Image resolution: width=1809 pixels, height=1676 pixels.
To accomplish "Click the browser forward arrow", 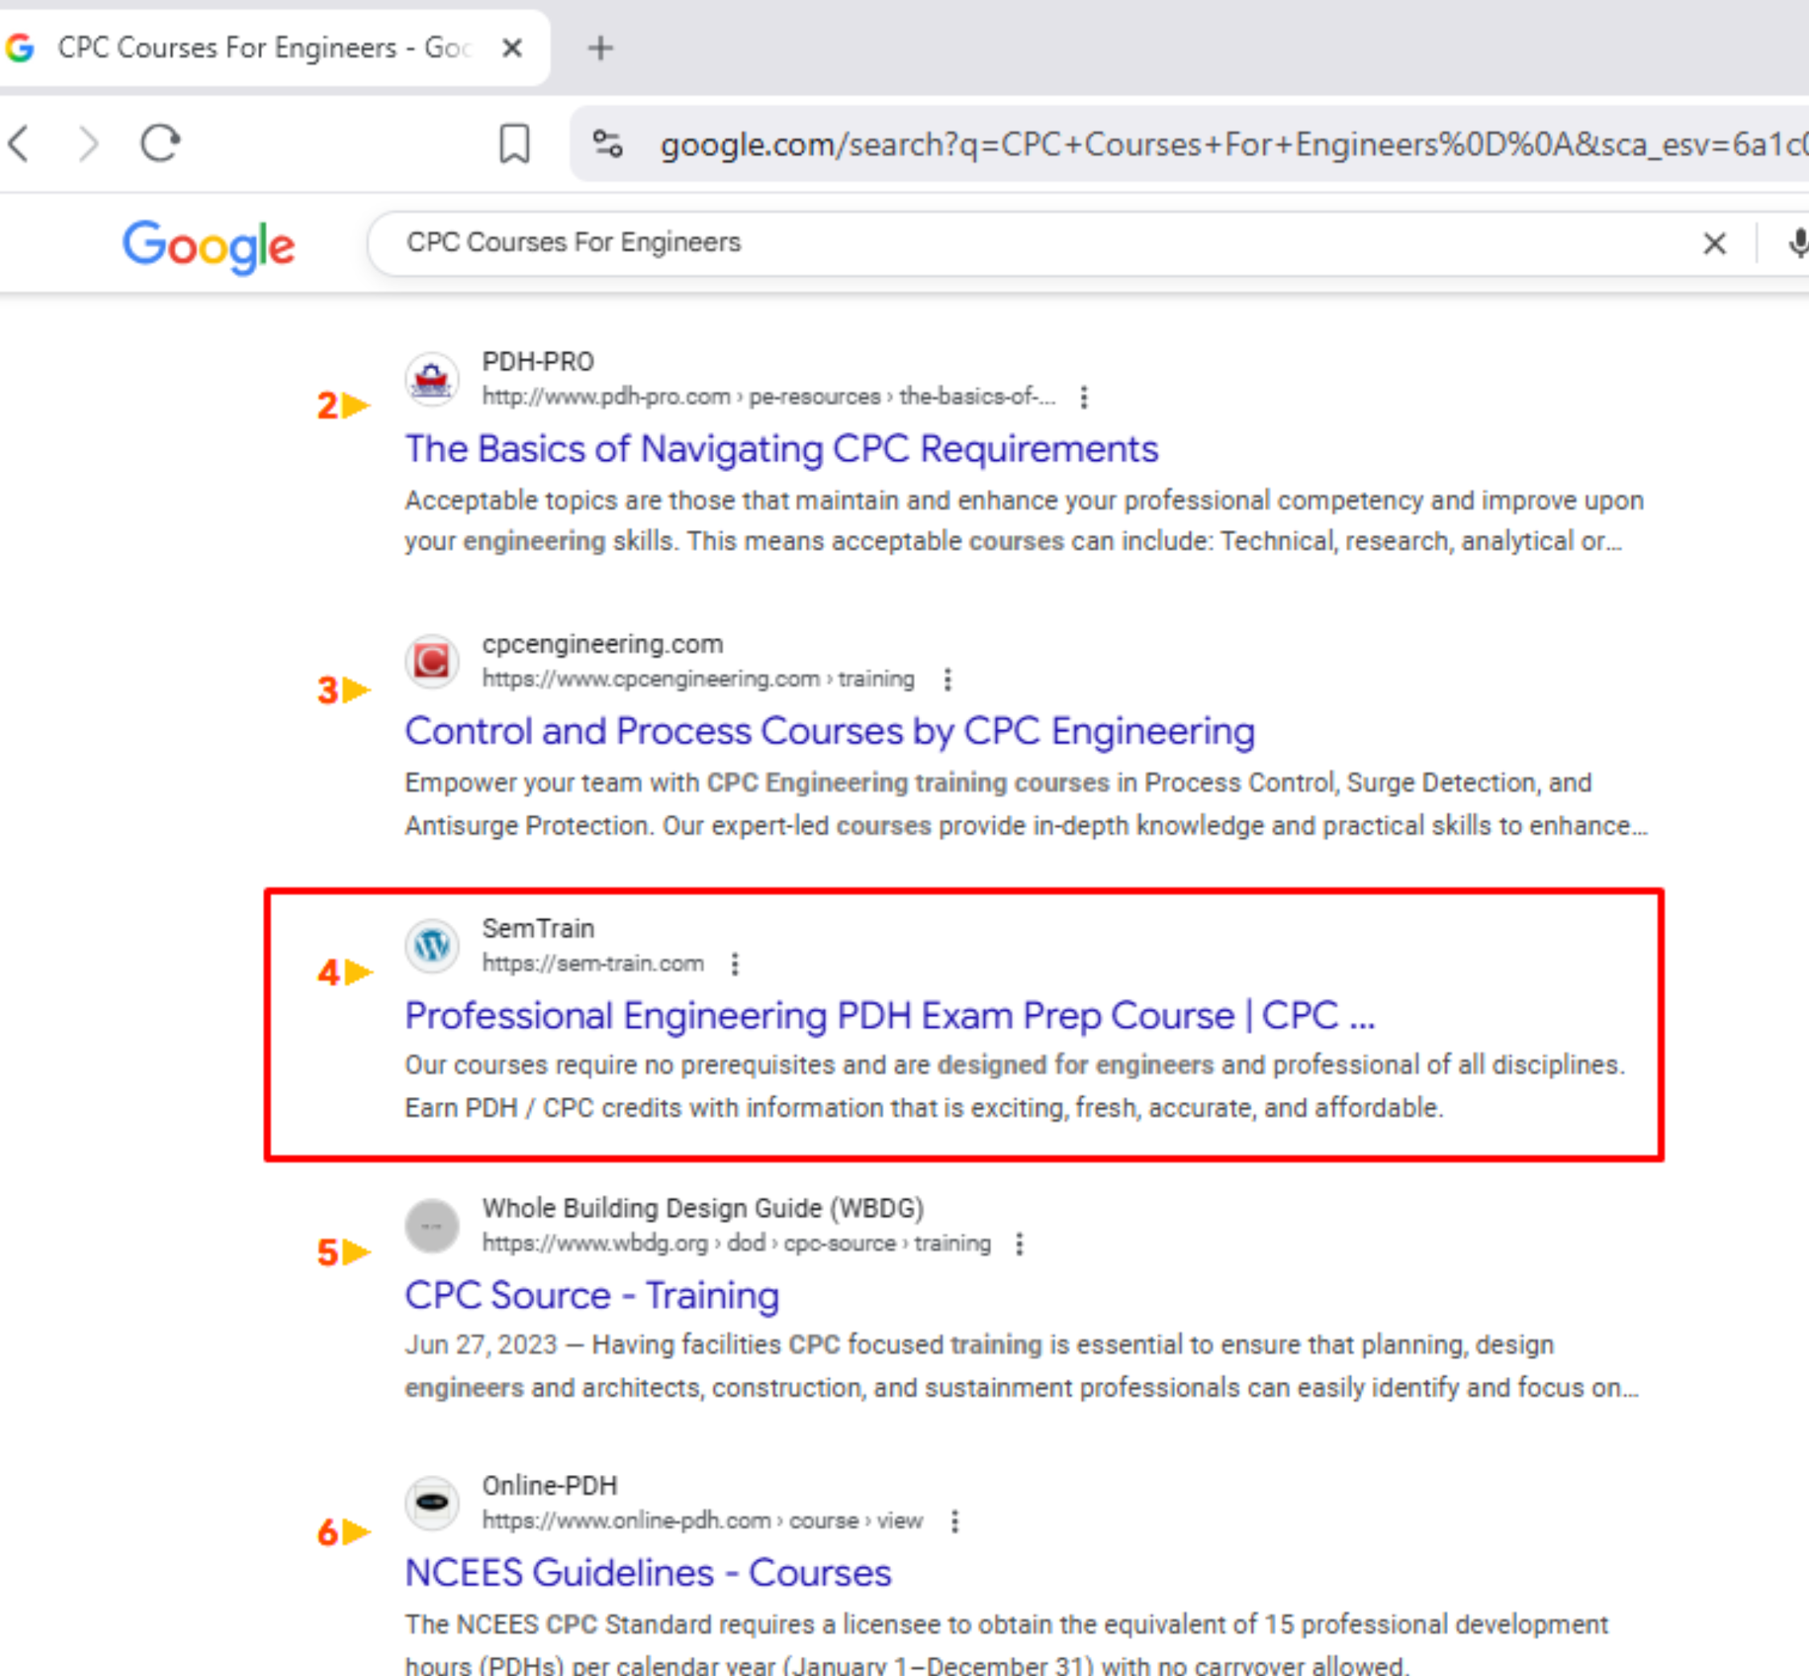I will click(x=88, y=143).
